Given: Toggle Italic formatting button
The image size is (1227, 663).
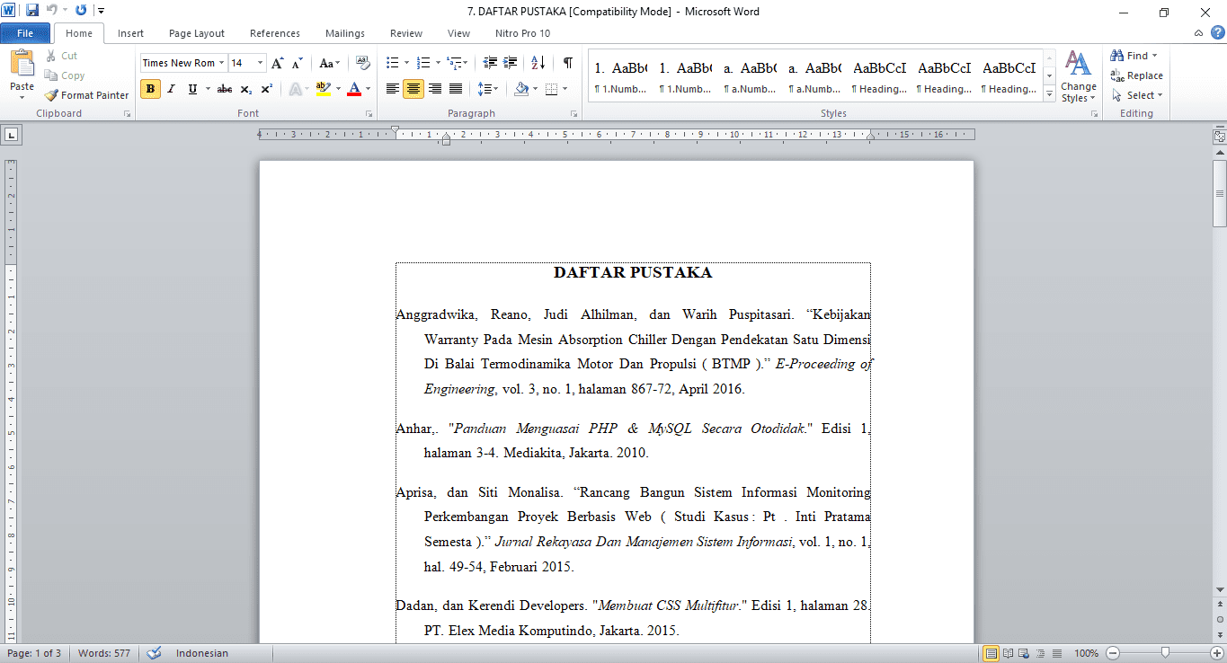Looking at the screenshot, I should click(172, 89).
